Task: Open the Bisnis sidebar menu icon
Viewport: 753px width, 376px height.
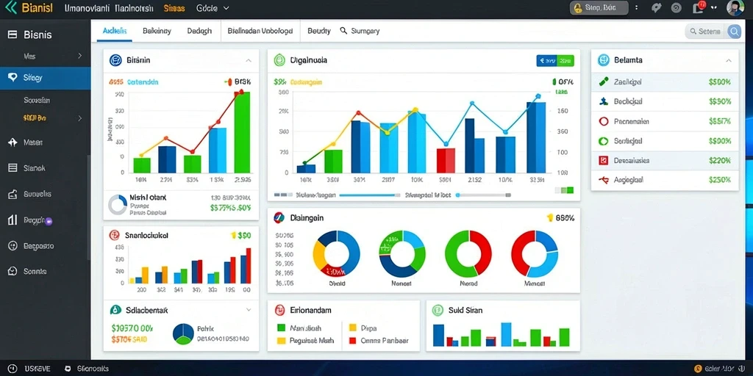Action: coord(13,35)
